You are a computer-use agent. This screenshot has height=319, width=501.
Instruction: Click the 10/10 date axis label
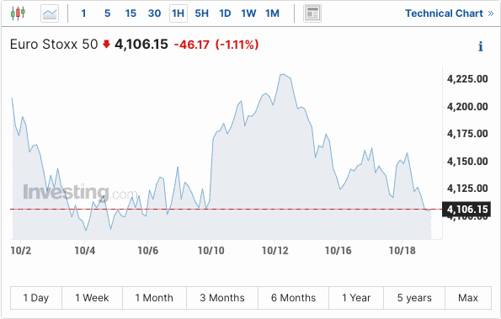tap(211, 251)
